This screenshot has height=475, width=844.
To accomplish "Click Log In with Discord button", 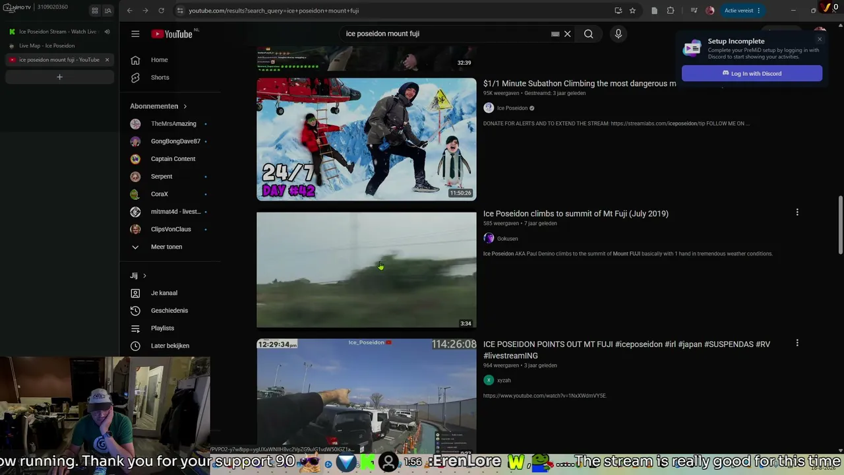I will [x=752, y=73].
